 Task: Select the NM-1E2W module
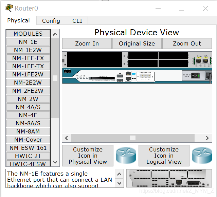click(28, 50)
